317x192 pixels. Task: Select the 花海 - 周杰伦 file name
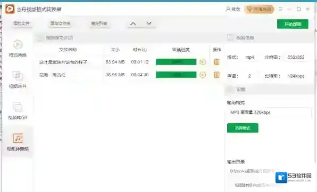click(x=52, y=75)
